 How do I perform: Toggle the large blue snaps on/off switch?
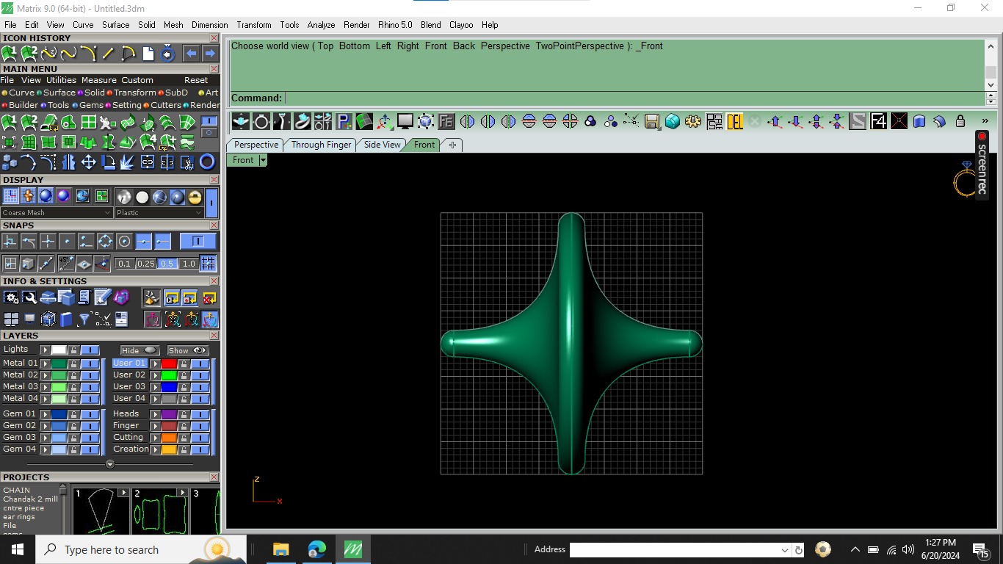[x=198, y=242]
